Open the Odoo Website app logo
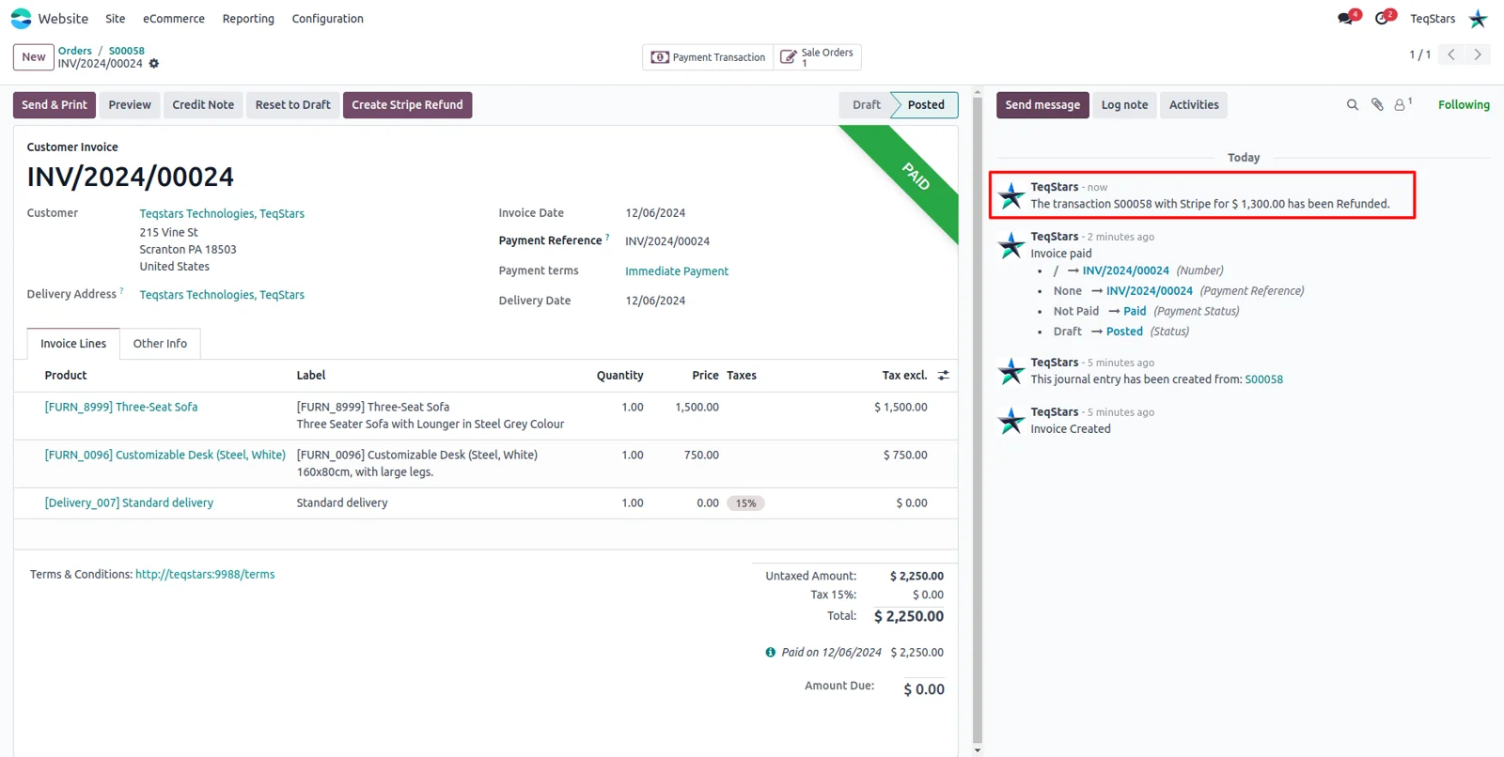1504x757 pixels. click(x=21, y=18)
